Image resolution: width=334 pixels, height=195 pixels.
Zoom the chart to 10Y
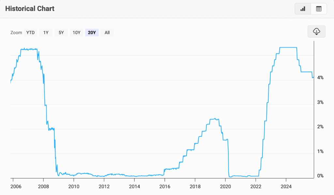[76, 32]
